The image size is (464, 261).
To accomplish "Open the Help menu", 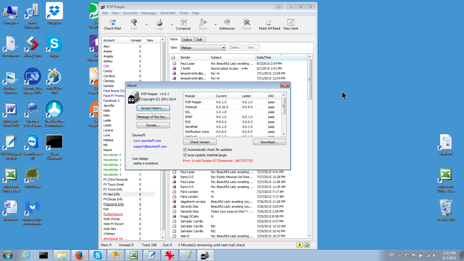I will pyautogui.click(x=195, y=13).
